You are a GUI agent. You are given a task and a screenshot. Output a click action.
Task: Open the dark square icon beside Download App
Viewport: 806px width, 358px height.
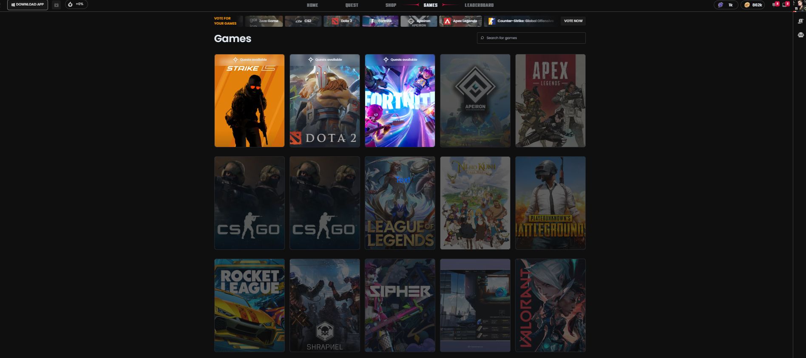[x=57, y=5]
